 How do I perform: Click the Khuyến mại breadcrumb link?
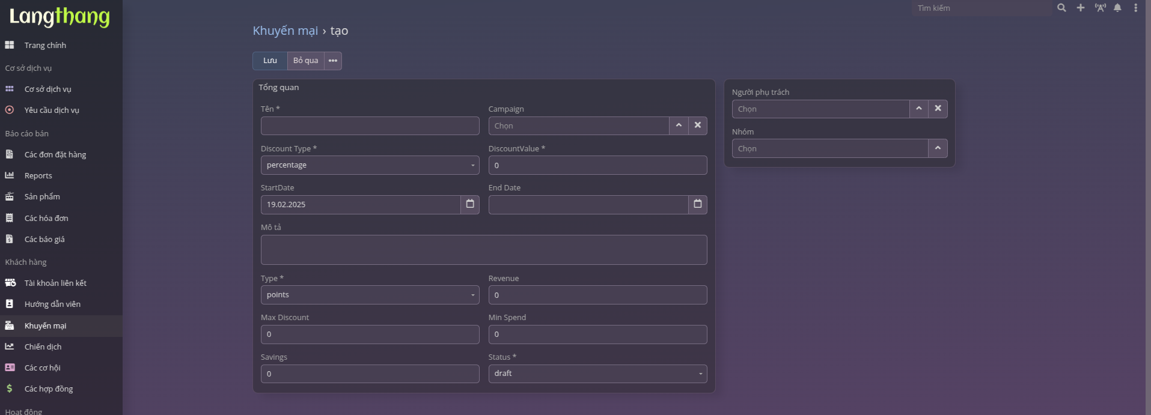(285, 31)
